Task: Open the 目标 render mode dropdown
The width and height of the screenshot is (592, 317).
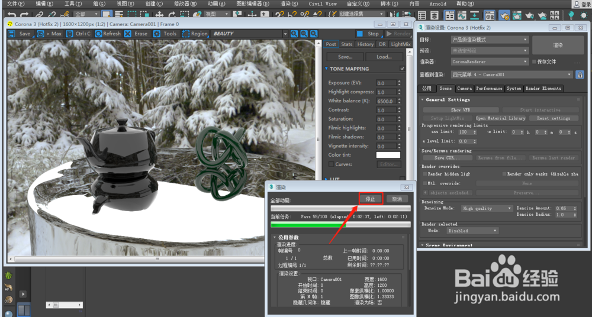Action: (x=490, y=40)
